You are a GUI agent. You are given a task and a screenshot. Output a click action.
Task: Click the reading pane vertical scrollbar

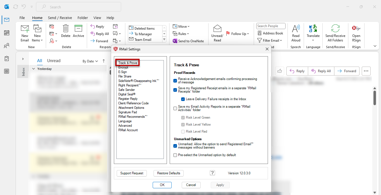(x=375, y=98)
